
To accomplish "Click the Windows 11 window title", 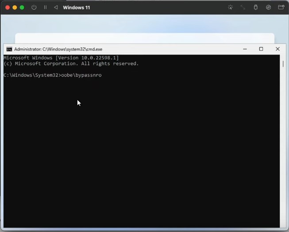I will pyautogui.click(x=76, y=8).
